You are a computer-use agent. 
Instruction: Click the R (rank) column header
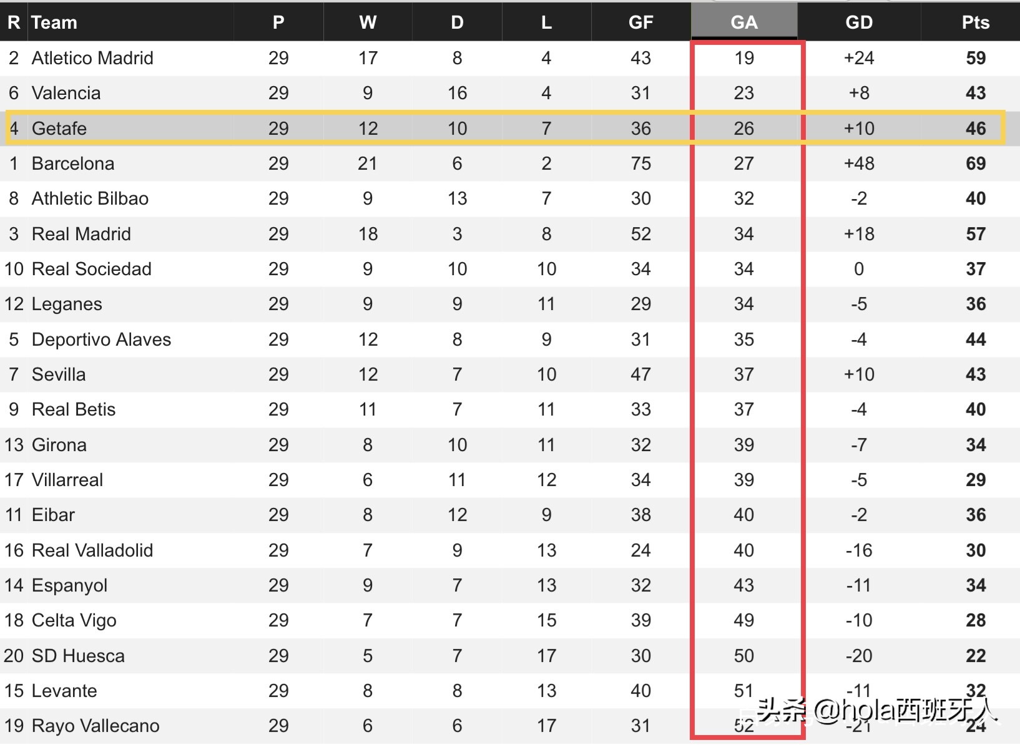pos(14,22)
